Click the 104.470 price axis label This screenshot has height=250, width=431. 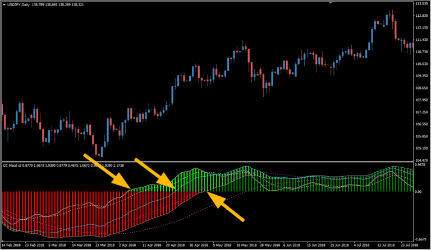tap(421, 160)
